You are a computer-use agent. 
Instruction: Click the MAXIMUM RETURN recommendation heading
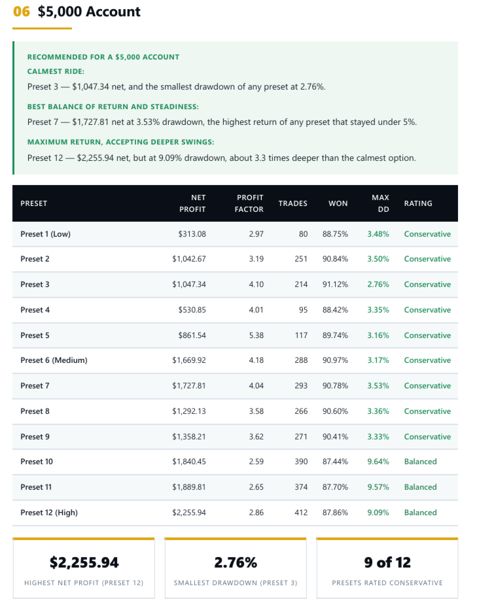click(120, 142)
